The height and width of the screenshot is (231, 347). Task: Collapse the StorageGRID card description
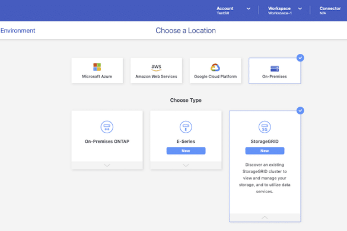click(265, 217)
